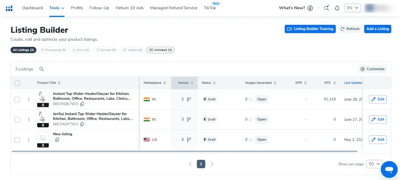
Task: Open TikTok page
Action: tap(210, 8)
